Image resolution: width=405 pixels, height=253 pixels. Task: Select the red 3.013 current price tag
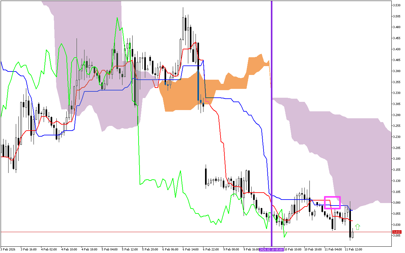coord(396,232)
